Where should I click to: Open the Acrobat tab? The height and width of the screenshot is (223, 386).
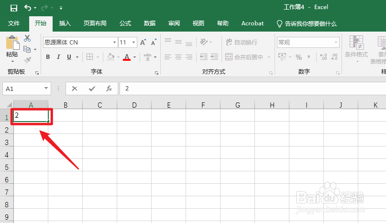pos(253,23)
